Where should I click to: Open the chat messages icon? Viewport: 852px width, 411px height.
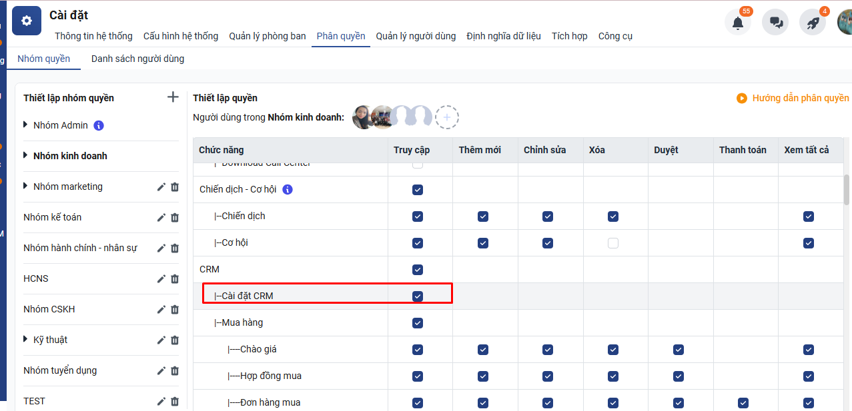point(776,23)
